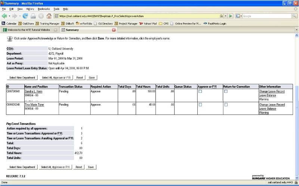
Task: Click the browser Back arrow button
Action: point(4,16)
